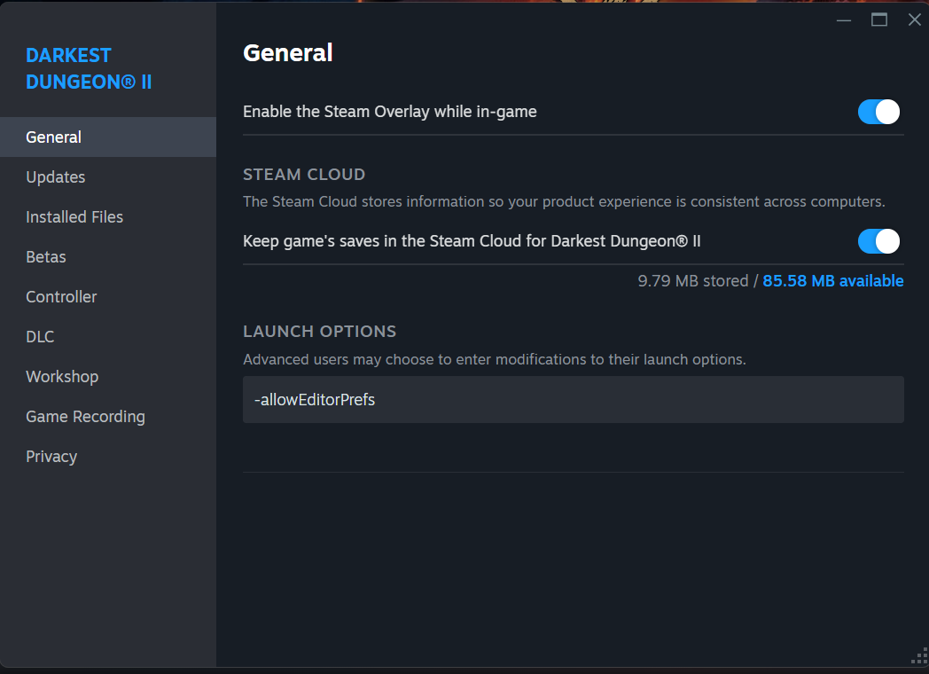Go to Installed Files section
This screenshot has width=929, height=674.
74,217
